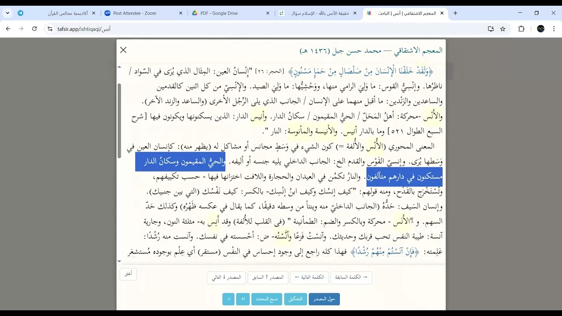The image size is (562, 316).
Task: Click highlighted text مستكنون في دارهم متآلفون
Action: point(404,177)
